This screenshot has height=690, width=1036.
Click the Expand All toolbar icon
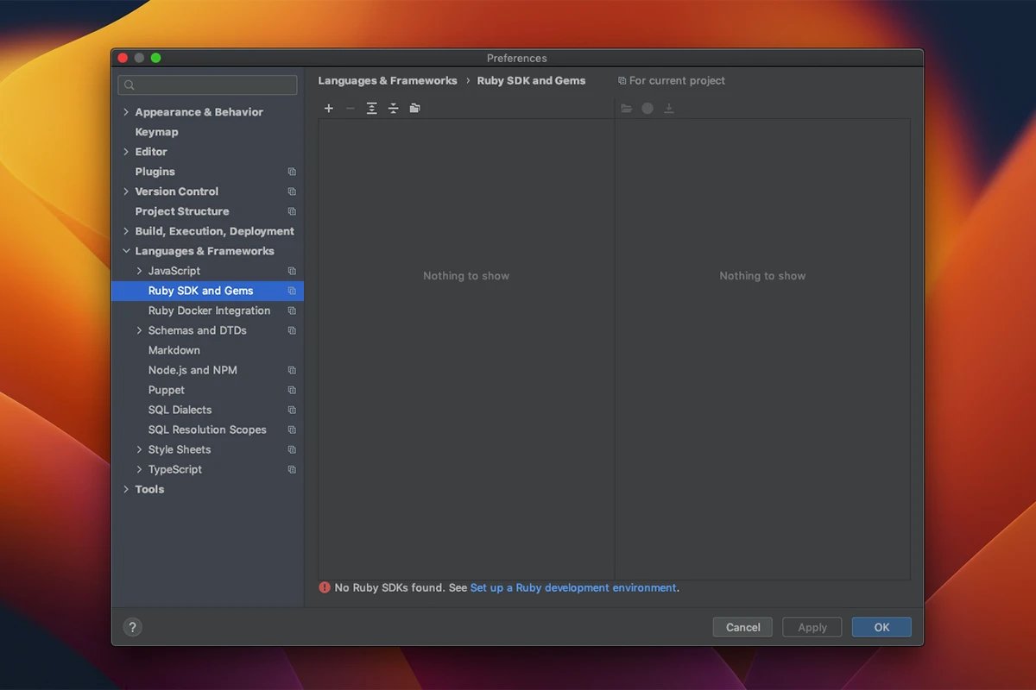pos(371,109)
